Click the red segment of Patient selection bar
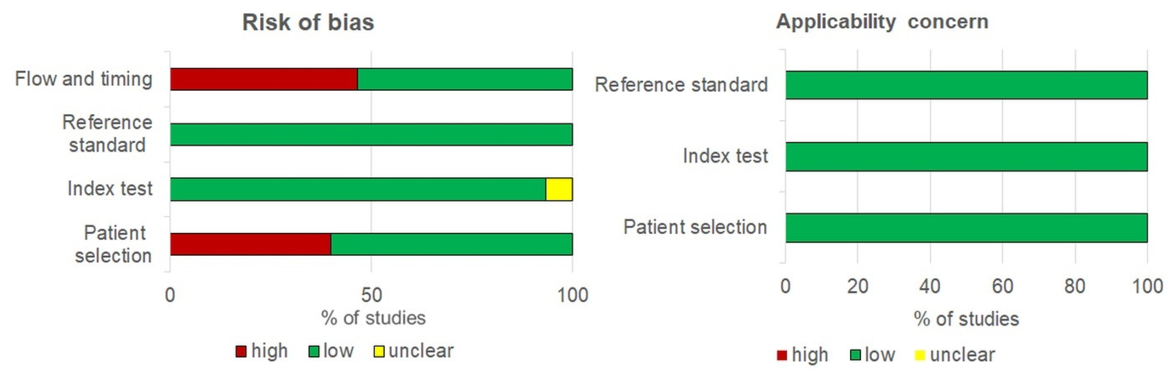1176x372 pixels. point(250,244)
